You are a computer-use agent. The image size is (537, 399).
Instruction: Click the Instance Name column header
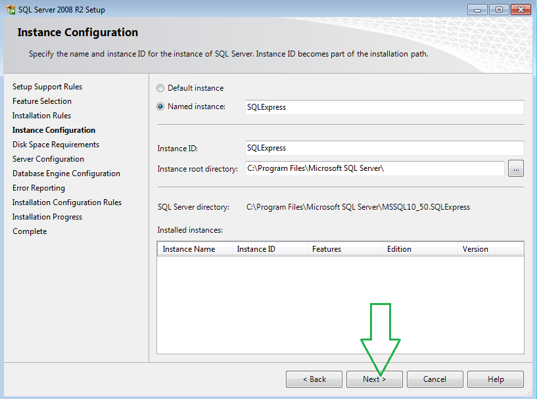pos(195,249)
